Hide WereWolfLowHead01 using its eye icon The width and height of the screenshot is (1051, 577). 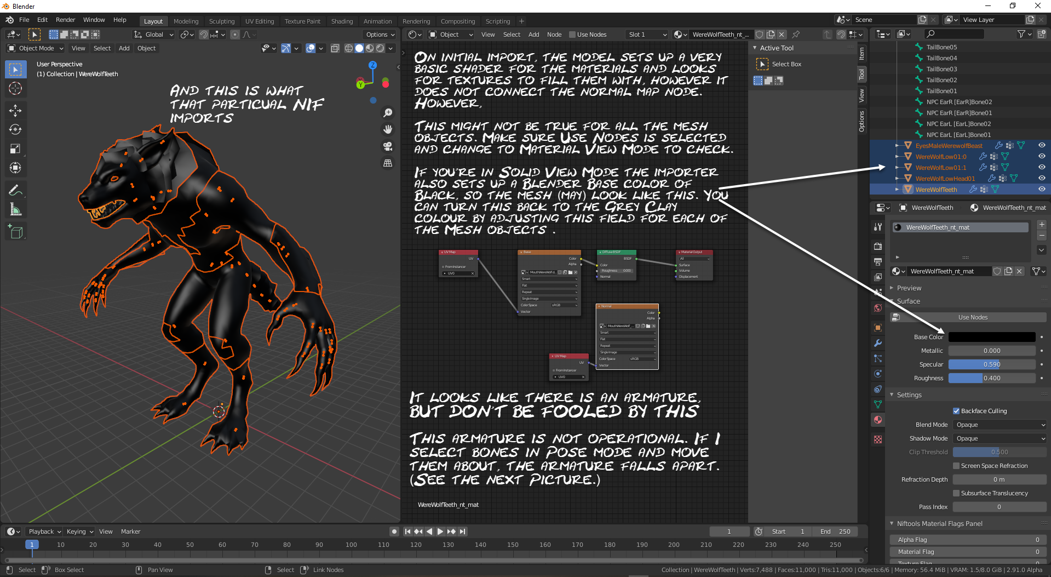[x=1042, y=179]
